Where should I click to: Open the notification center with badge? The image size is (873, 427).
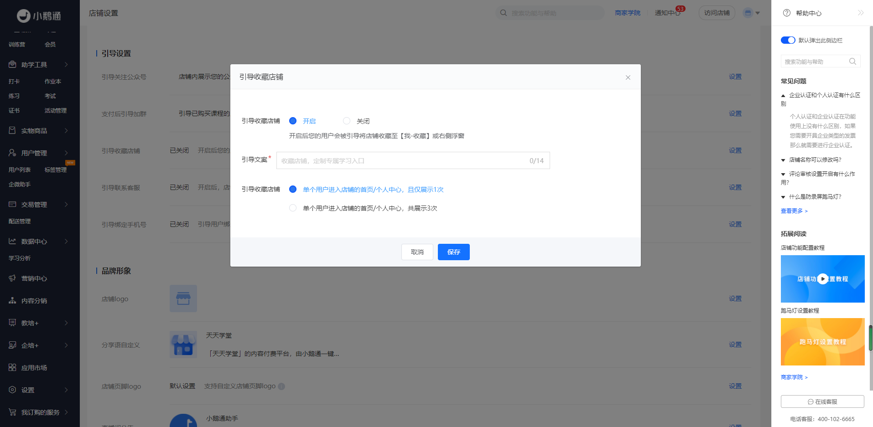click(x=668, y=13)
